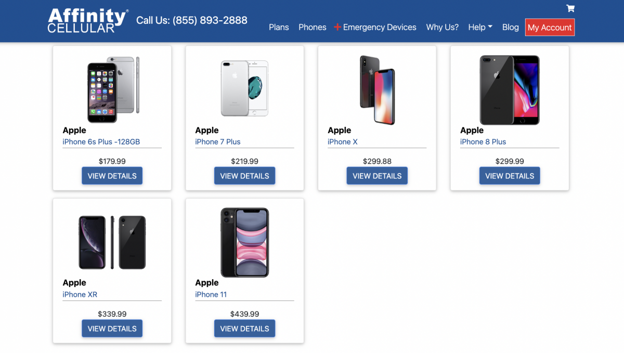
Task: Open the shopping cart icon
Action: click(570, 8)
